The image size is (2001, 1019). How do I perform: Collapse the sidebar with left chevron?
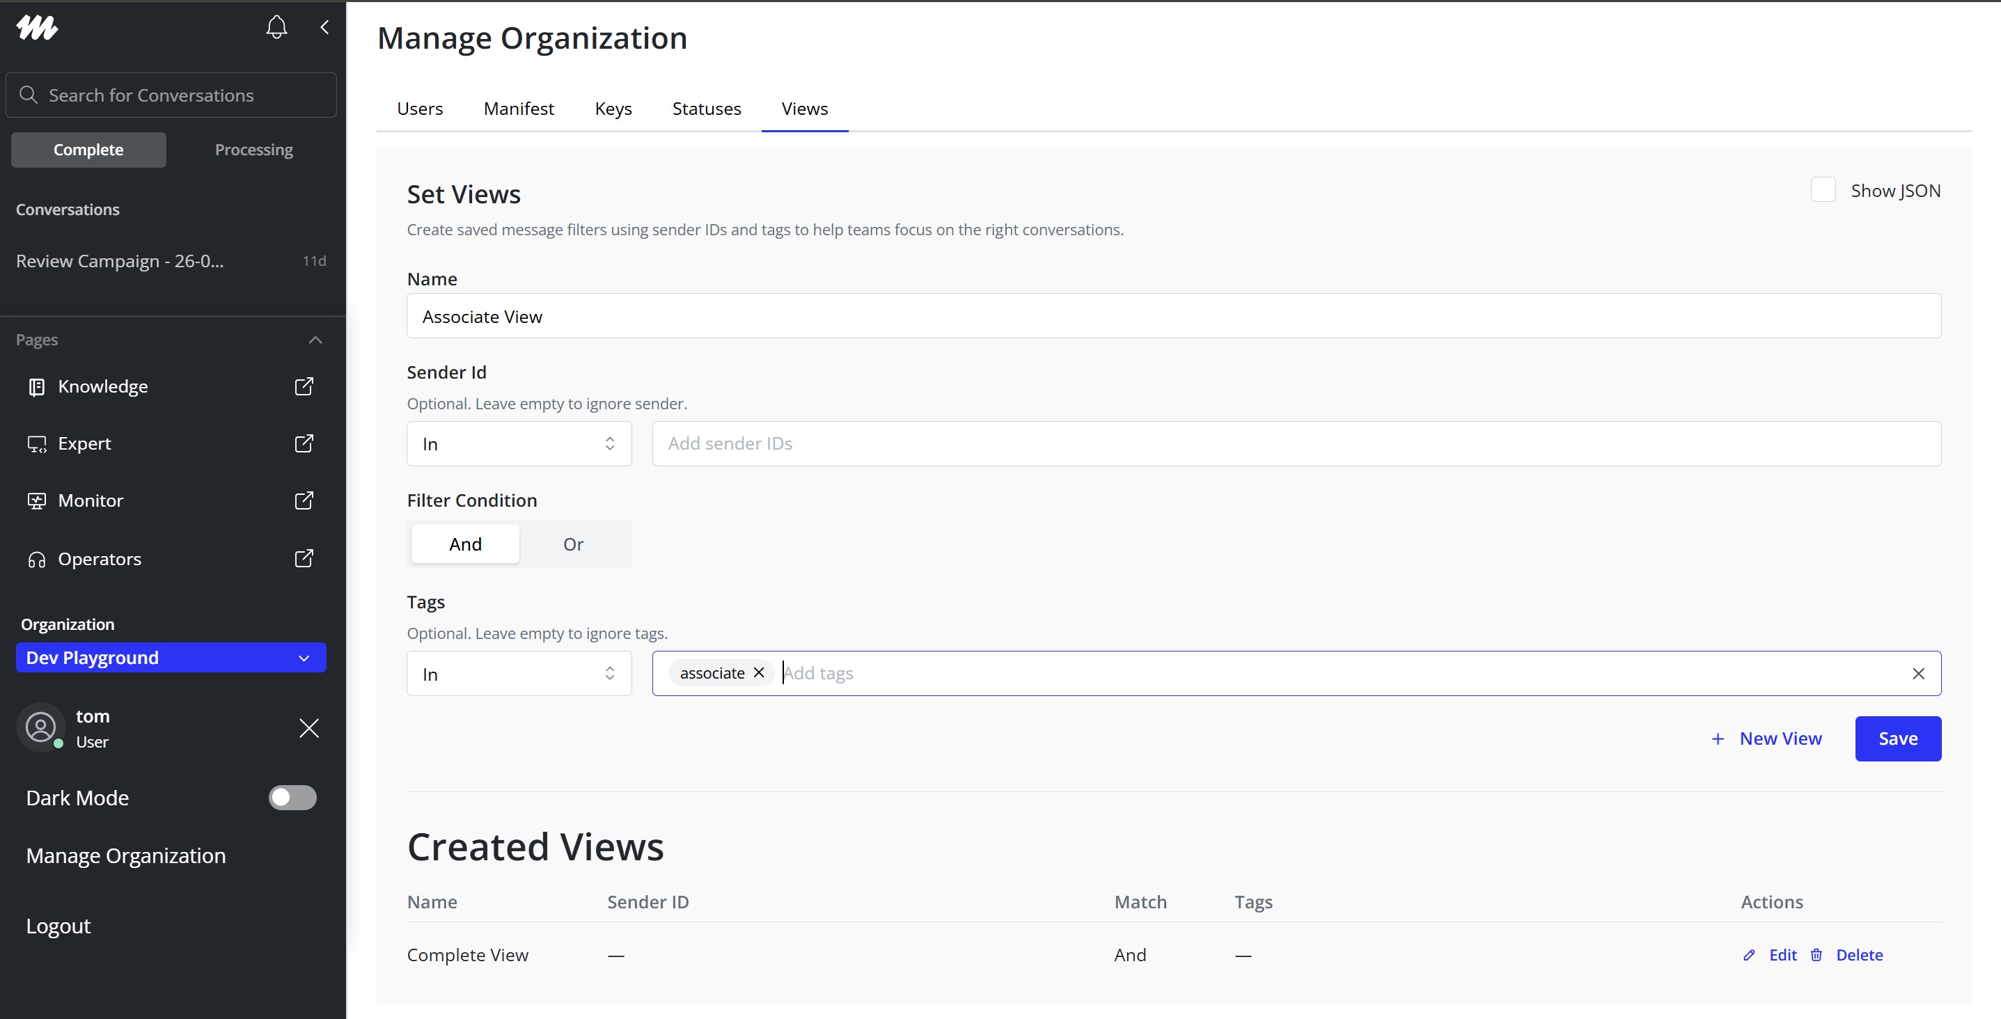click(x=324, y=27)
